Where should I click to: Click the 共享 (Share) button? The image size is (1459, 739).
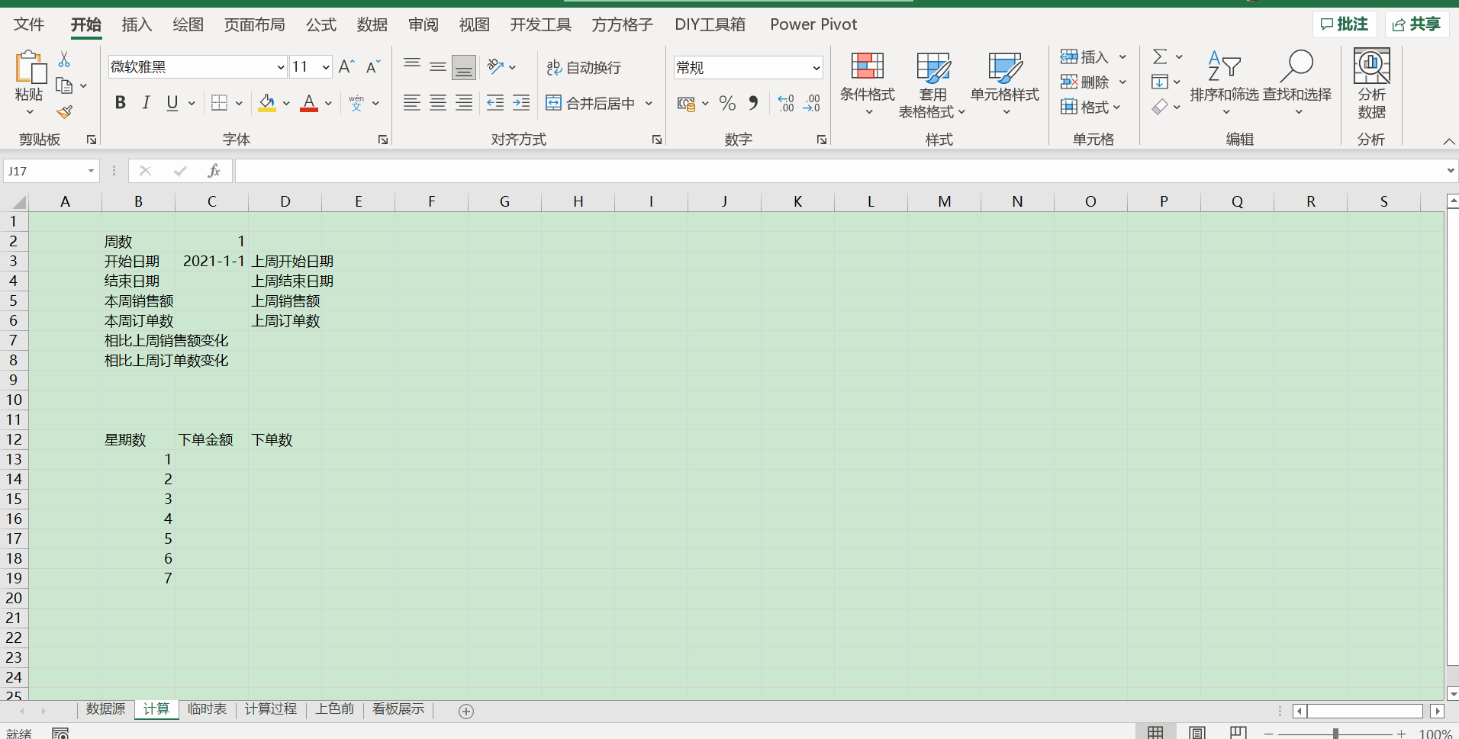pyautogui.click(x=1416, y=24)
